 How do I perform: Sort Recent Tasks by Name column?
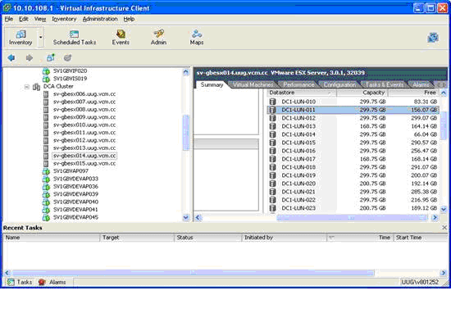[52, 238]
